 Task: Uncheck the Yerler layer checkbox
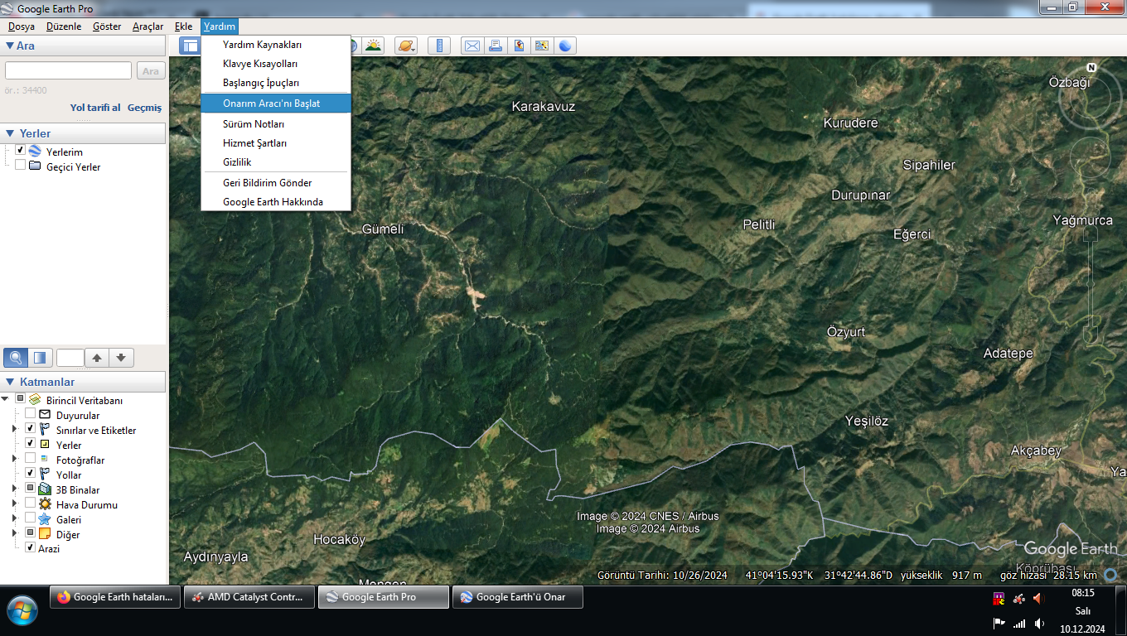[31, 444]
